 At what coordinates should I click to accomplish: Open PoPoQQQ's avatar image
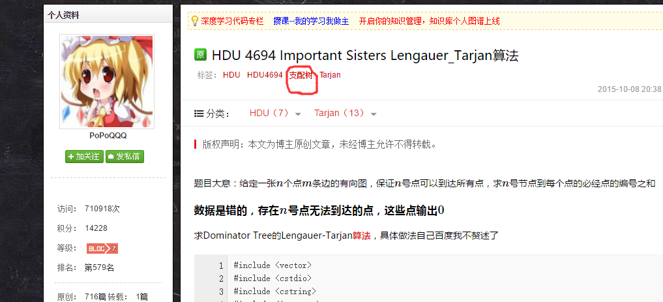[x=106, y=82]
